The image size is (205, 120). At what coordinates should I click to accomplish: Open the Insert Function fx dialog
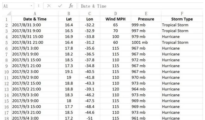tap(71, 6)
